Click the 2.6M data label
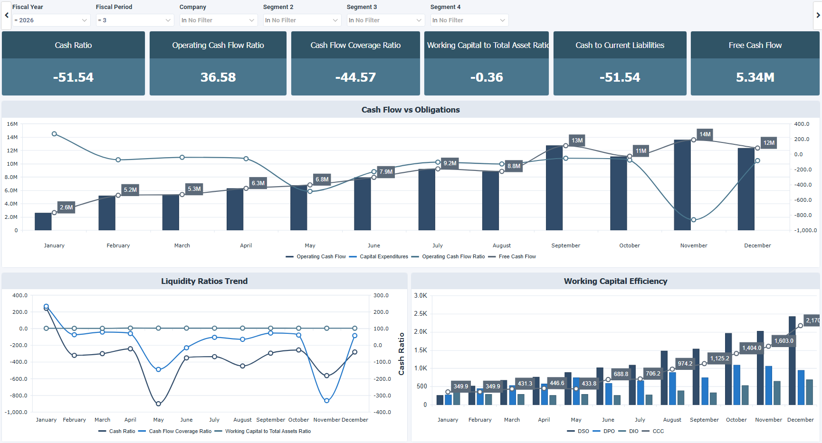 click(67, 207)
